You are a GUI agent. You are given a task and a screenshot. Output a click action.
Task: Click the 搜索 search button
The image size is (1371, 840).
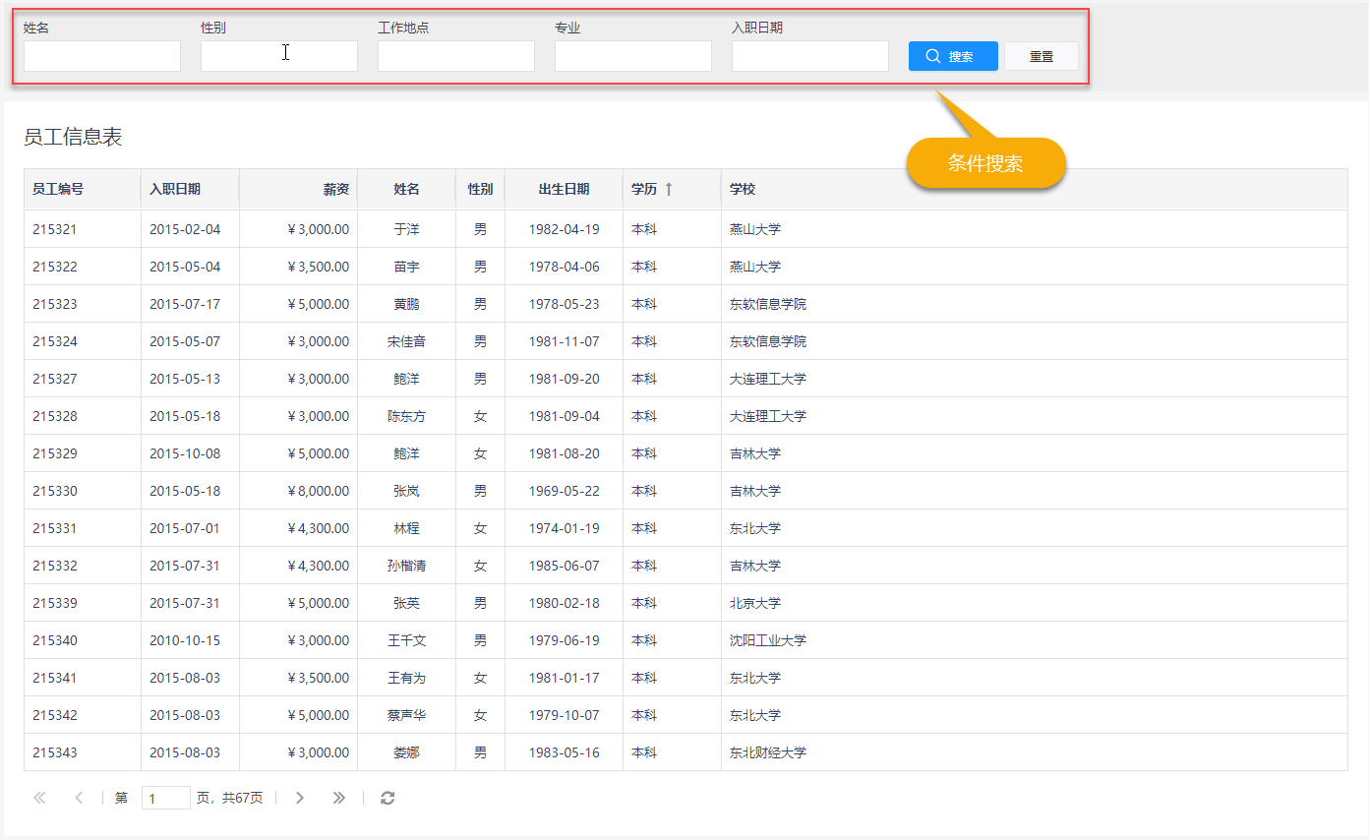tap(953, 56)
